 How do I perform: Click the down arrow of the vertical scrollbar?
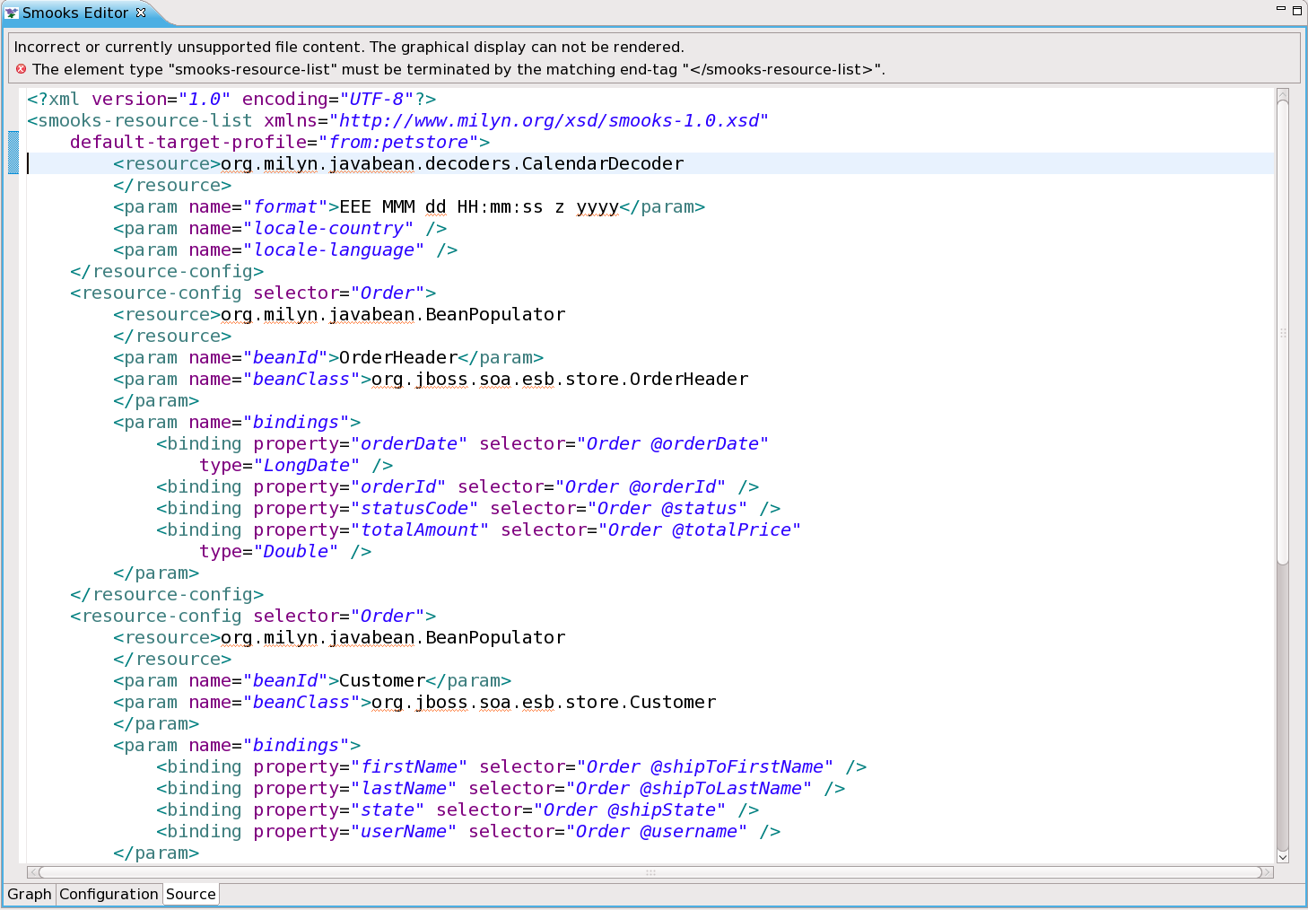(1284, 857)
